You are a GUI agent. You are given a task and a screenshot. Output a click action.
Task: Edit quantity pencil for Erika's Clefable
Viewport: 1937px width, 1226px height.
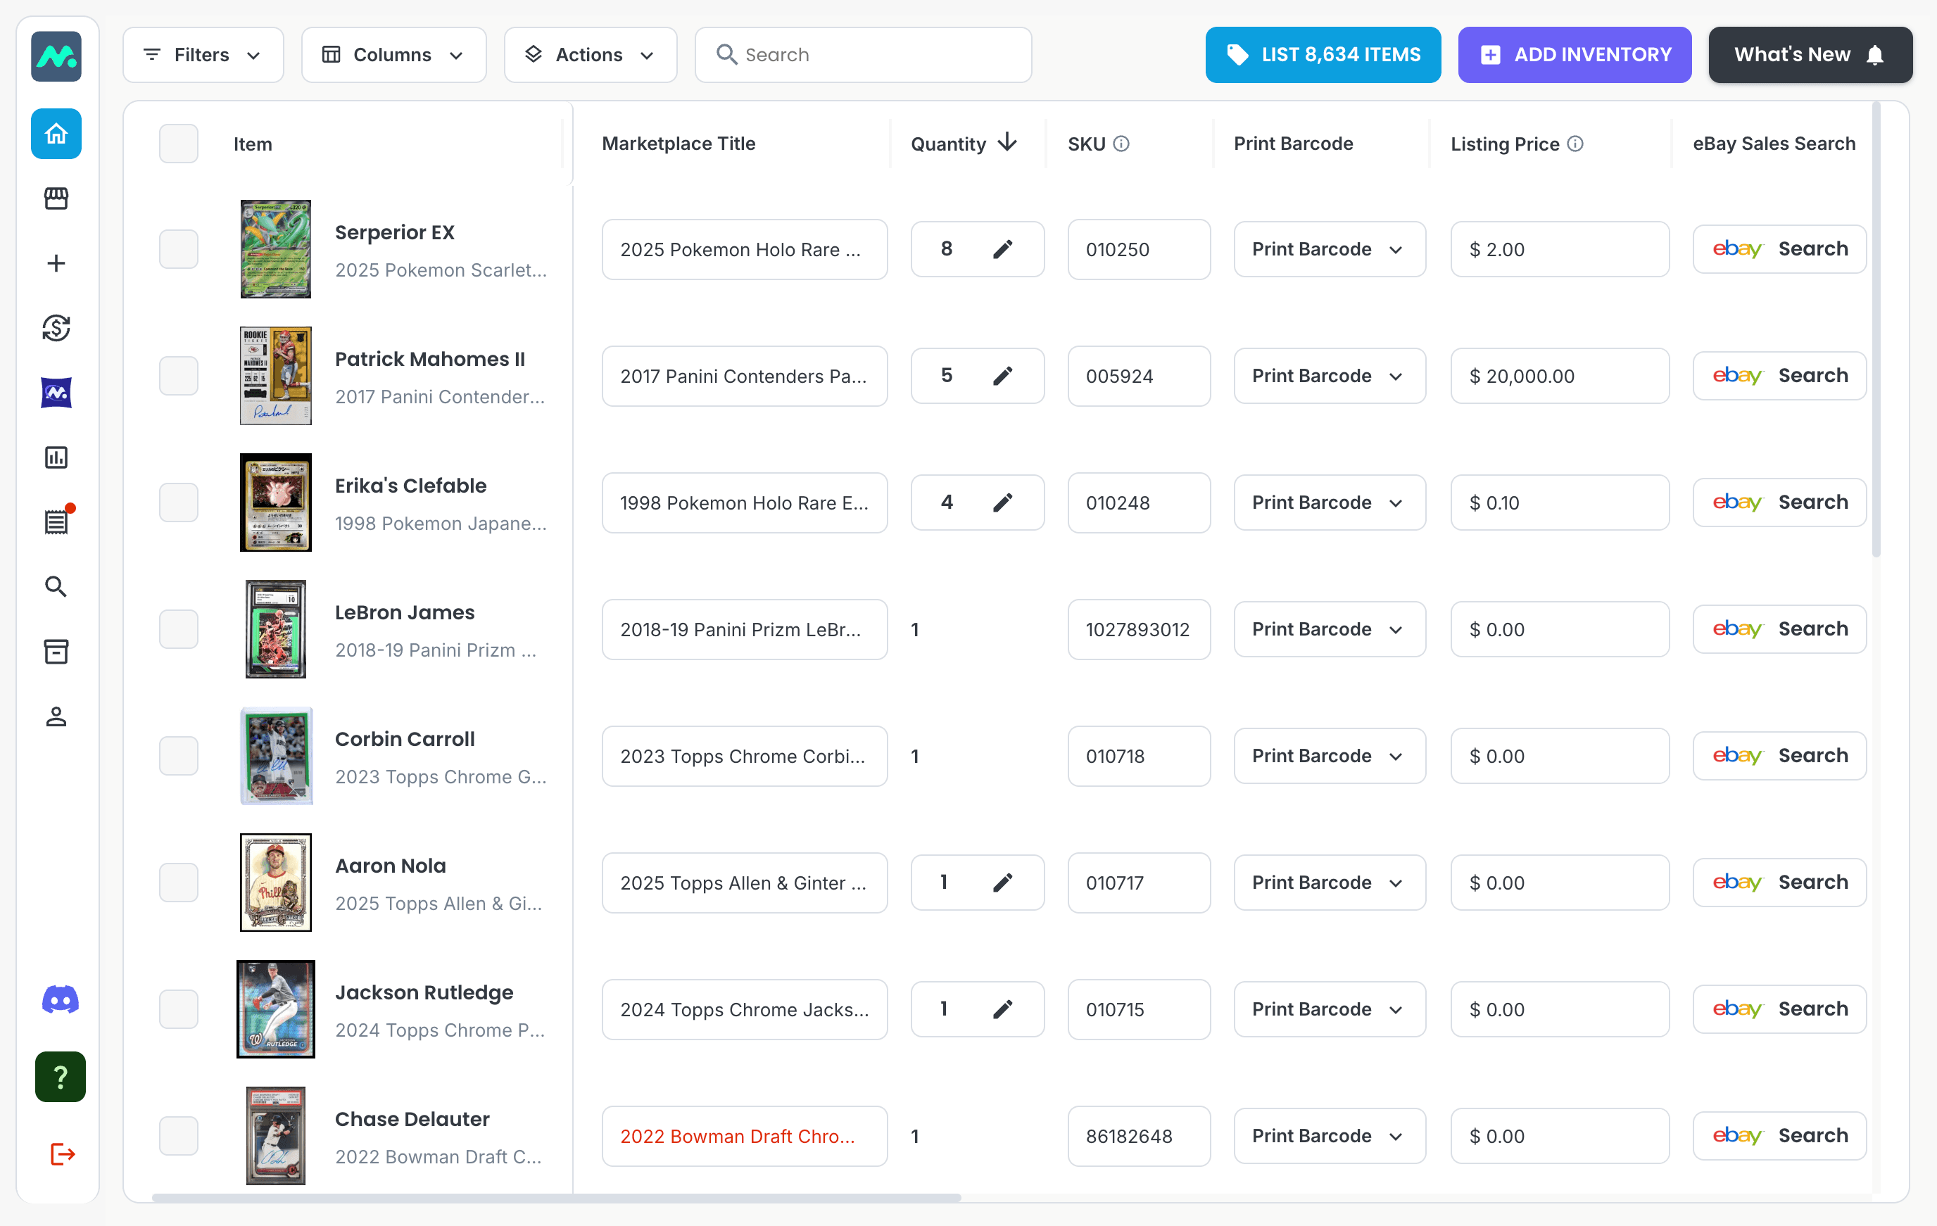[x=1002, y=503]
